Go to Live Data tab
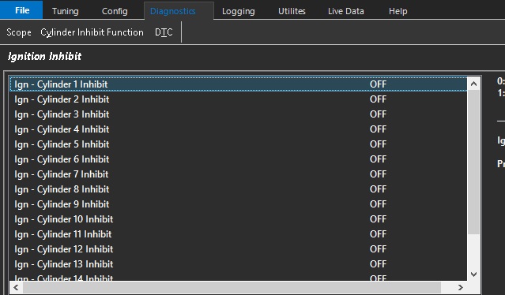 pos(346,11)
